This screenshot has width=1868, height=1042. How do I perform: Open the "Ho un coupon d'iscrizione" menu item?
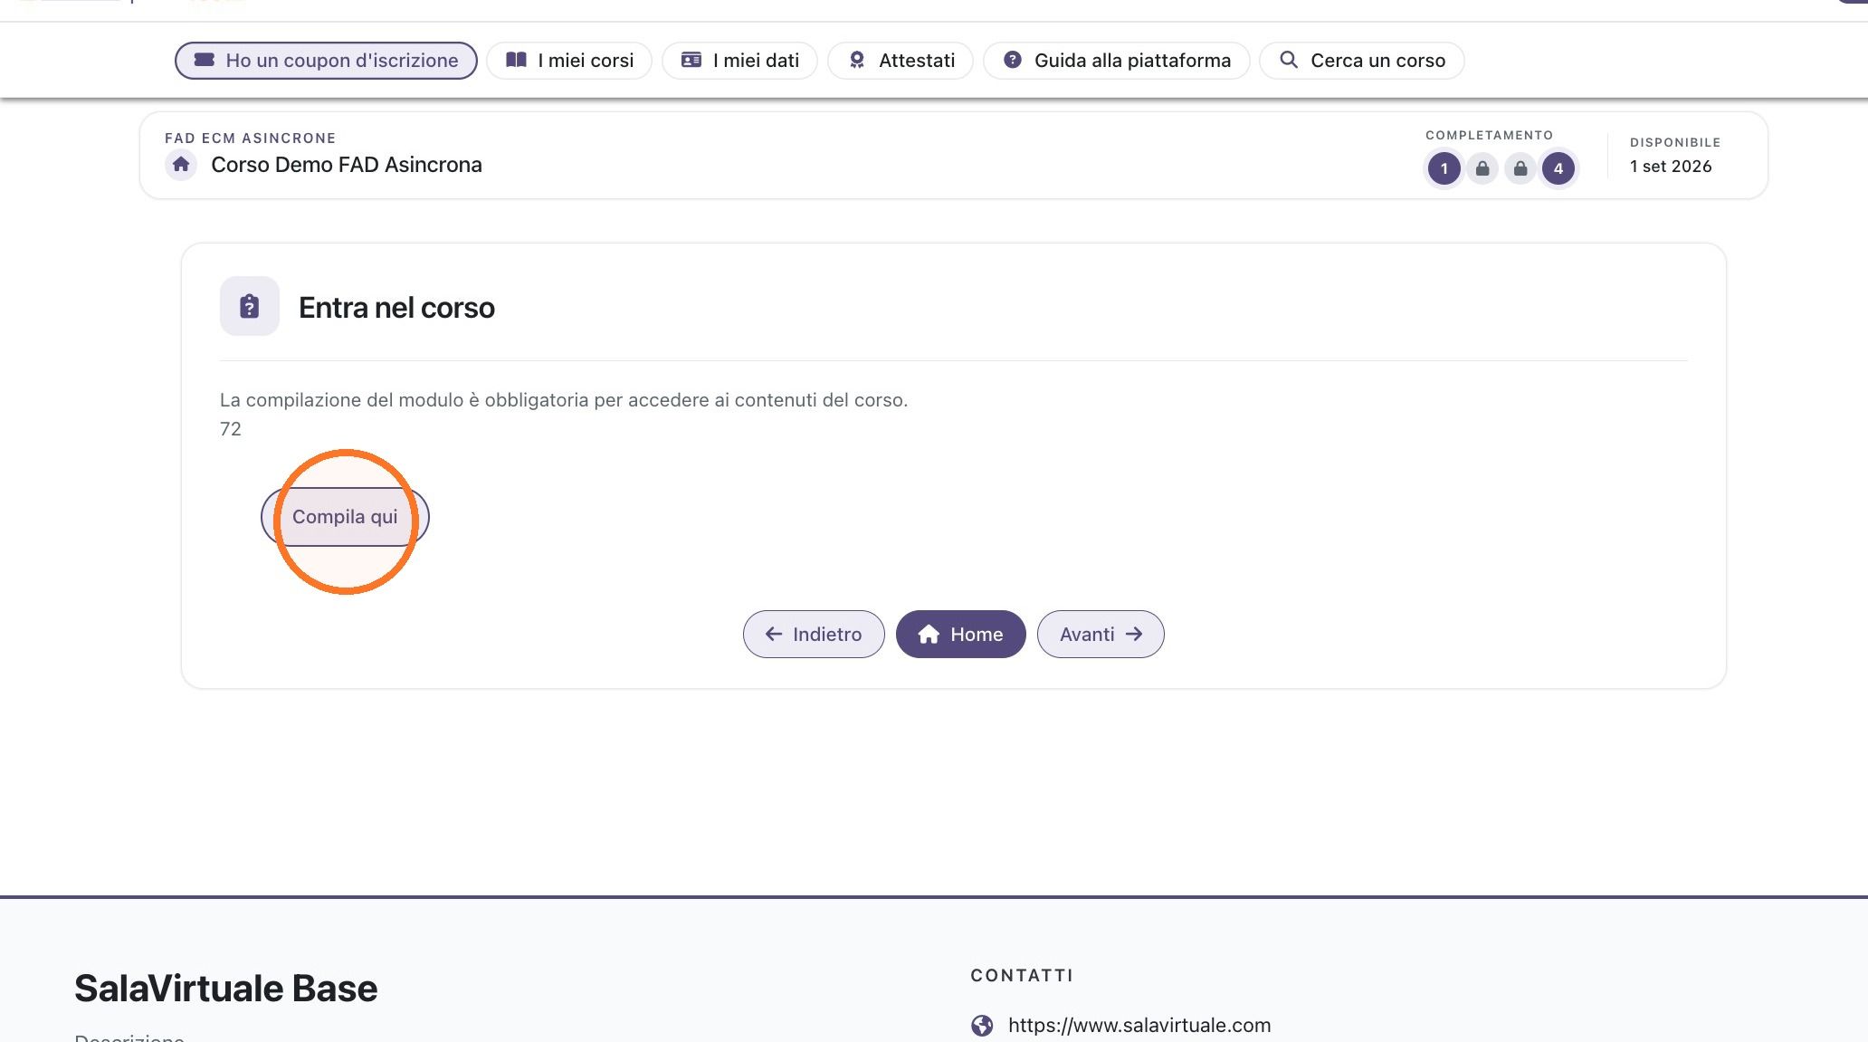coord(326,61)
